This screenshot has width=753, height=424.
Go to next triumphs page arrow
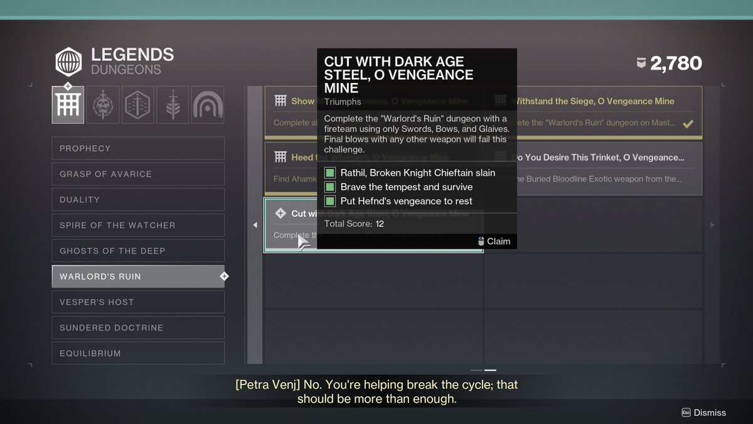coord(711,225)
